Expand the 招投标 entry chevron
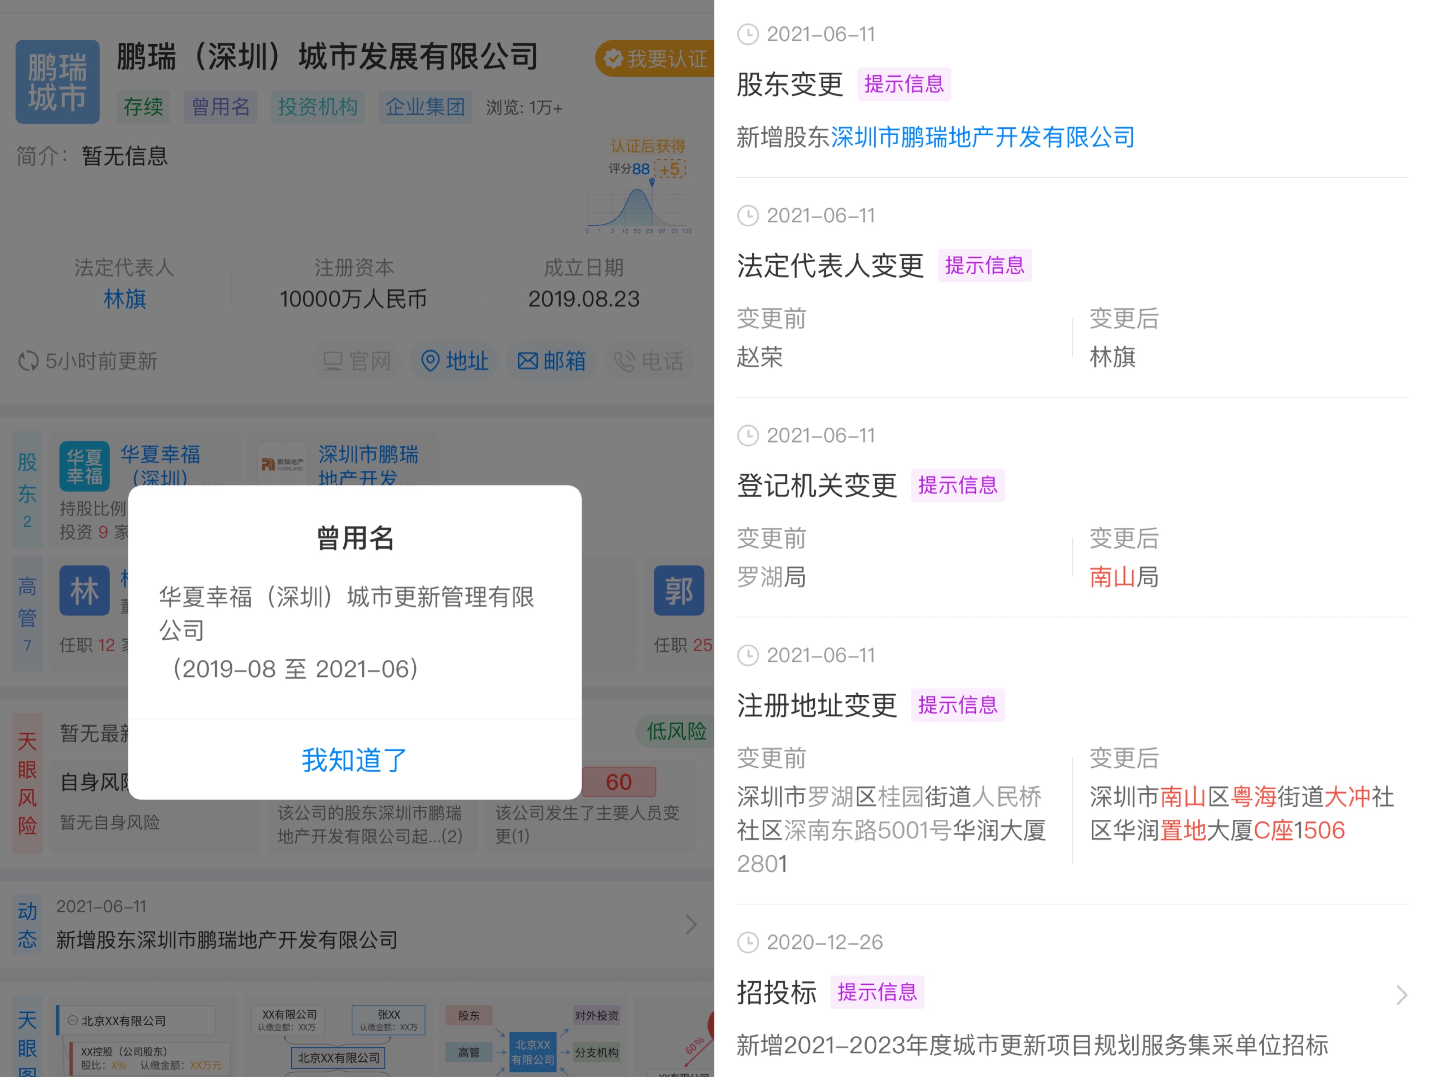The width and height of the screenshot is (1437, 1077). point(1401,995)
